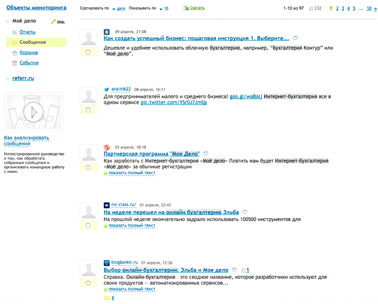
Task: Click the RSS icon next to blogbankir.ru
Action: tap(107, 263)
